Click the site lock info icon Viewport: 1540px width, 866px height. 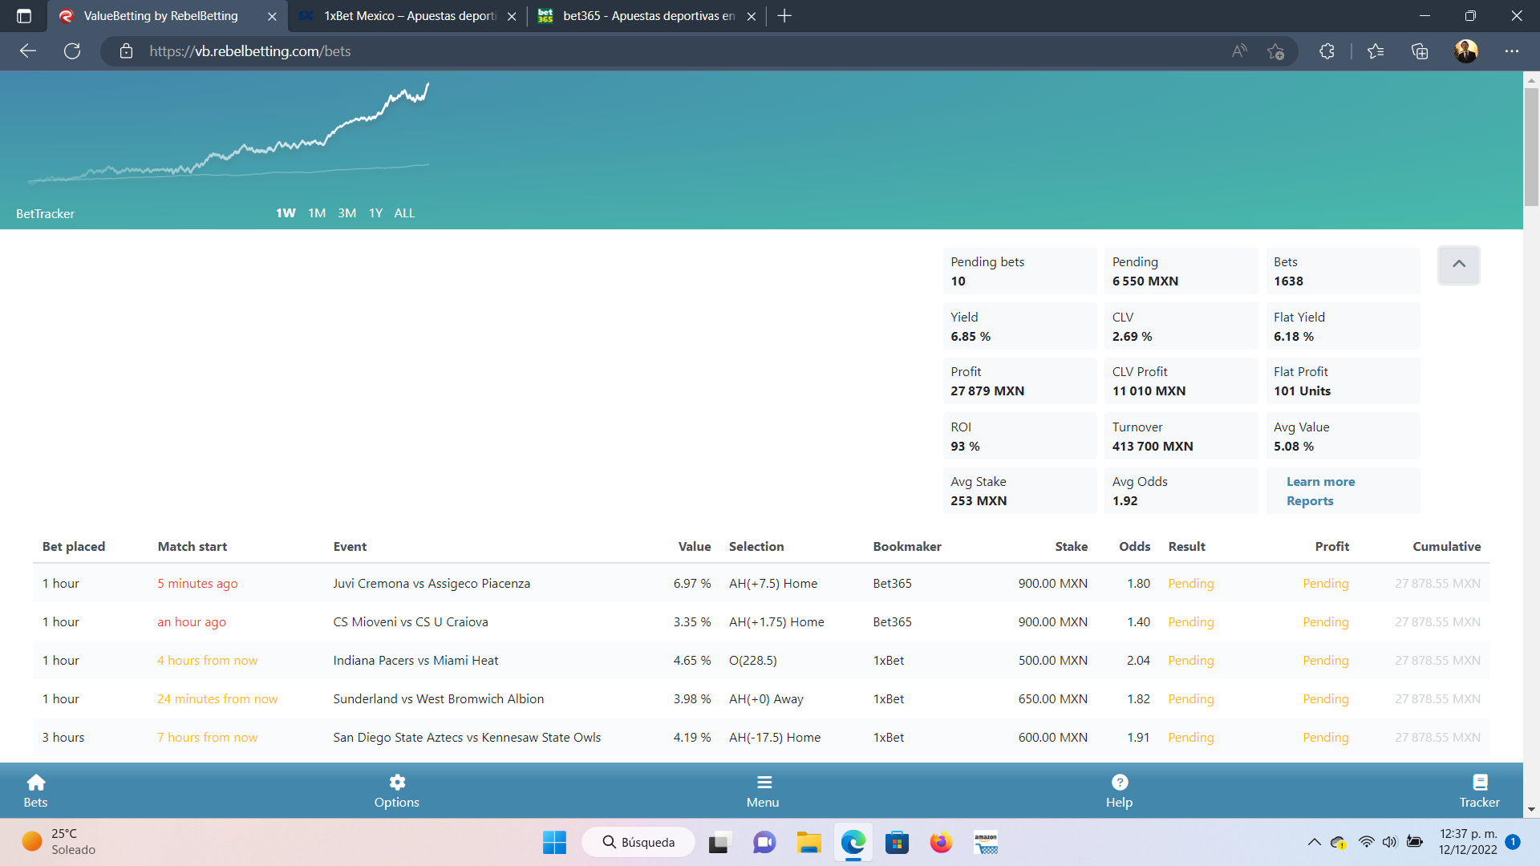[x=126, y=51]
